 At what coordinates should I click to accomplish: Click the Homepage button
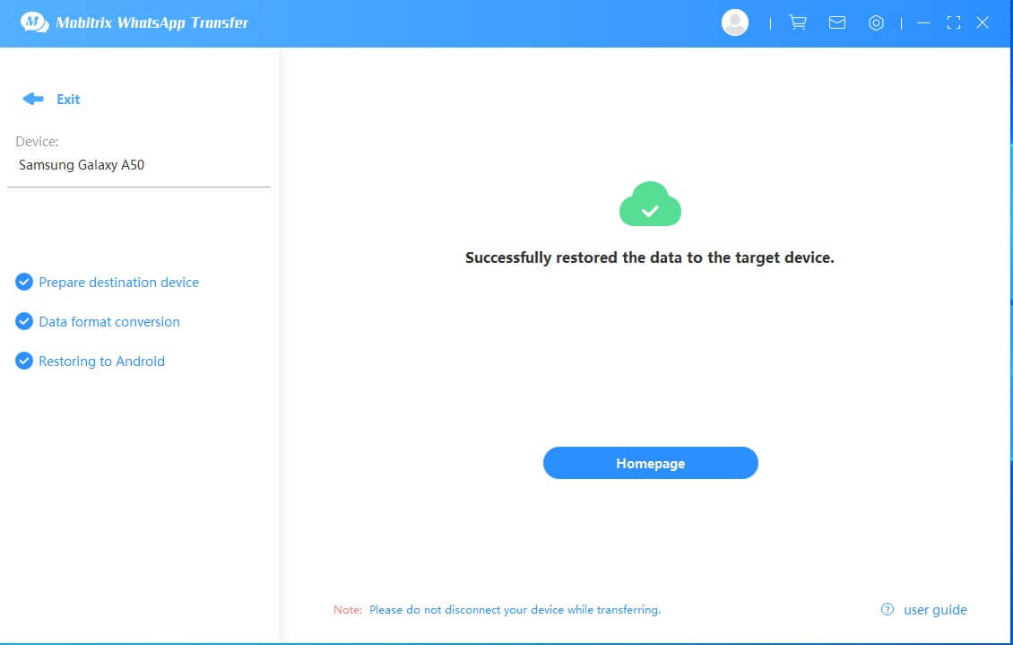click(x=650, y=463)
